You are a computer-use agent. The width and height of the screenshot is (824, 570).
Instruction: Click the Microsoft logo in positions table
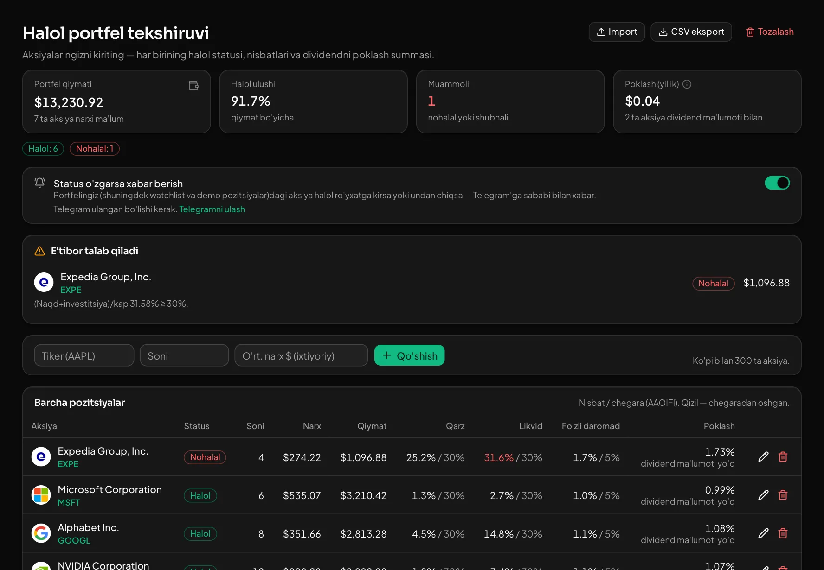[x=41, y=495]
